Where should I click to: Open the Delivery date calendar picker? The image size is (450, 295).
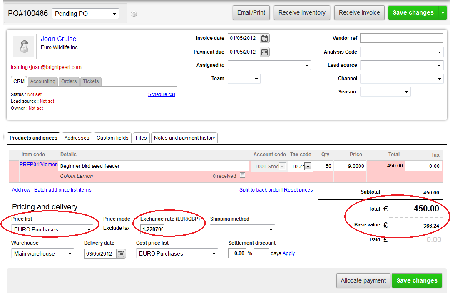(x=121, y=254)
